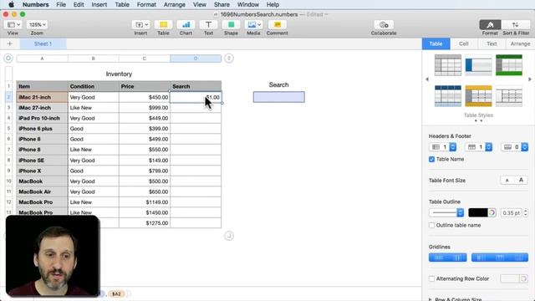
Task: Choose the blue header table style
Action: point(448,96)
